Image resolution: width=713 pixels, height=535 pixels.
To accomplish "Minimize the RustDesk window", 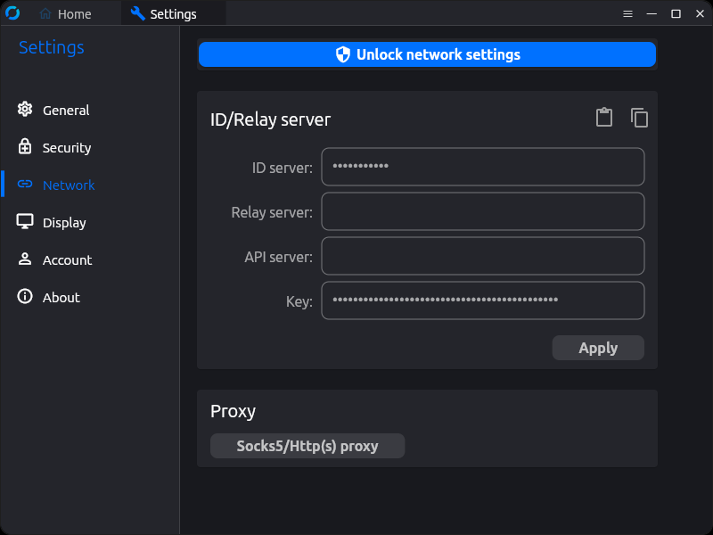I will (x=652, y=13).
